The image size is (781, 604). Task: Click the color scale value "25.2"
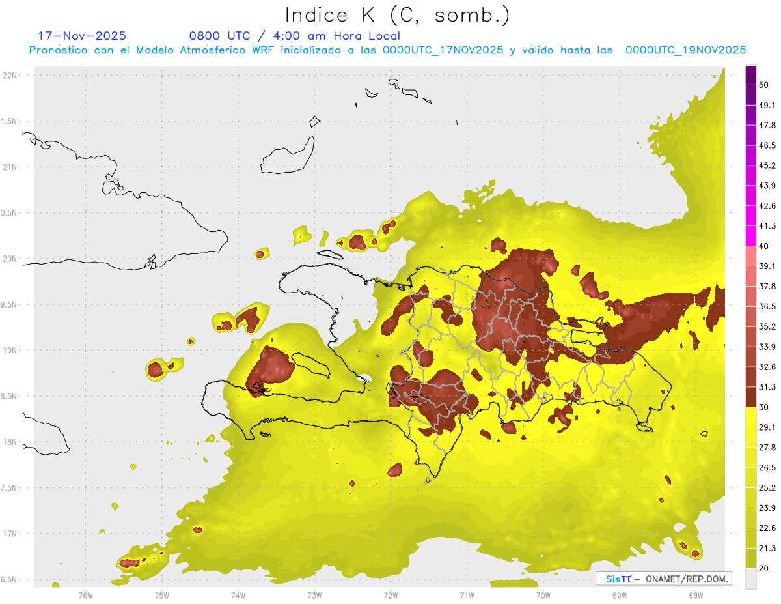point(767,488)
